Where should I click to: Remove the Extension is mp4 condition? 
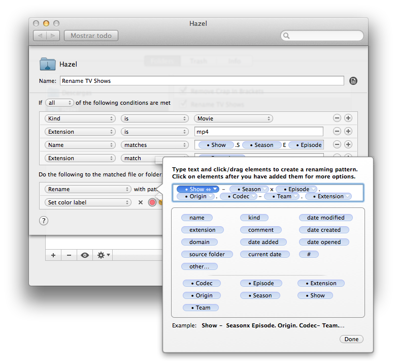coord(337,131)
